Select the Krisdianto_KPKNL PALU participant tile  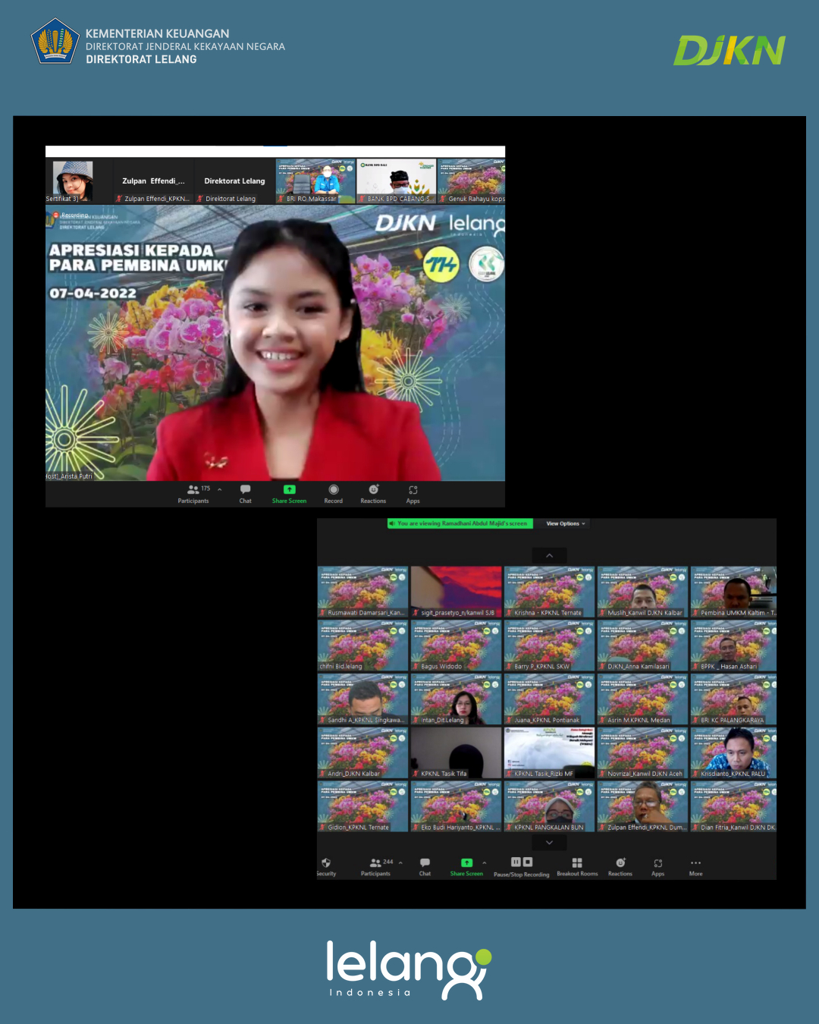pyautogui.click(x=733, y=753)
